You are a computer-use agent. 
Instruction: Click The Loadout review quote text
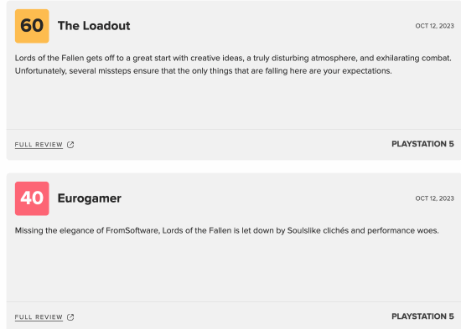coord(233,64)
